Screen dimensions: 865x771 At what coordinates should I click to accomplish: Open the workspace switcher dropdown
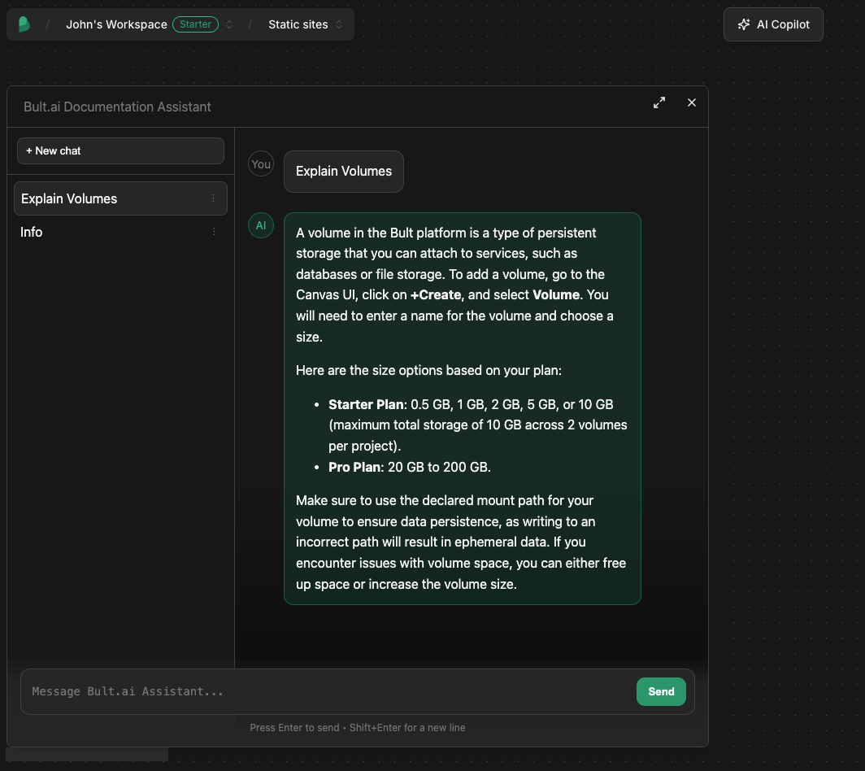pos(230,24)
